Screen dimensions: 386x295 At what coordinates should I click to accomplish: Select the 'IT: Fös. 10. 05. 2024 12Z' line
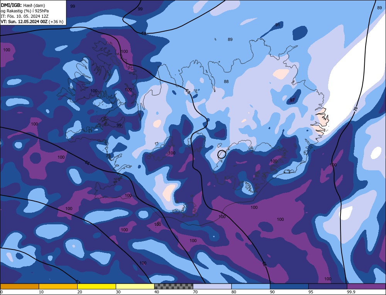[x=25, y=16]
